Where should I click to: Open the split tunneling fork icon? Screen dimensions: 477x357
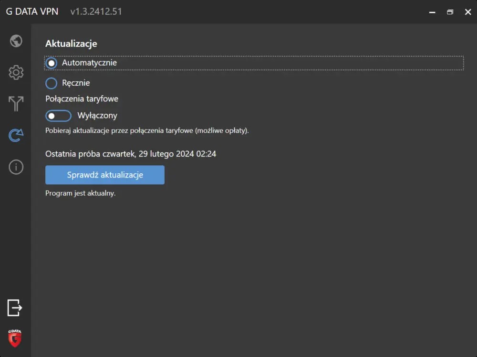click(x=16, y=104)
